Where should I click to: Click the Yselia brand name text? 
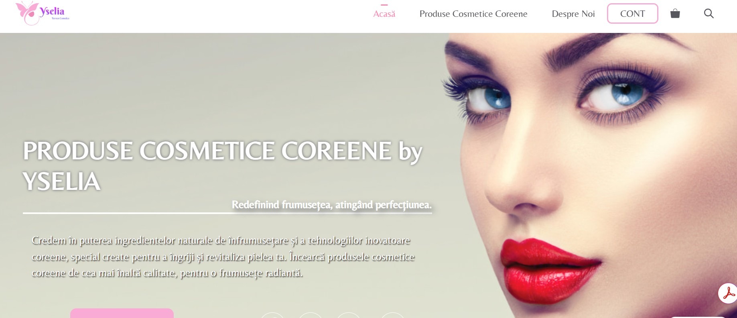pyautogui.click(x=52, y=12)
